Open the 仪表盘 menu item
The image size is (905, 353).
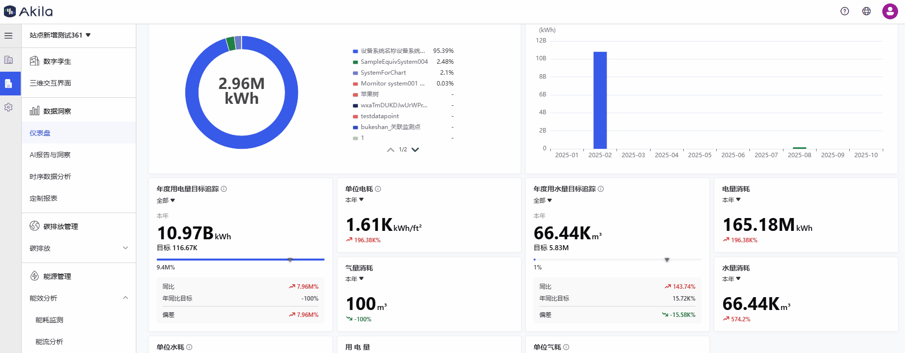click(40, 133)
